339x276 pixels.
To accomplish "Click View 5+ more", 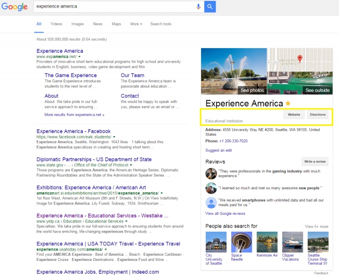I will click(316, 227).
